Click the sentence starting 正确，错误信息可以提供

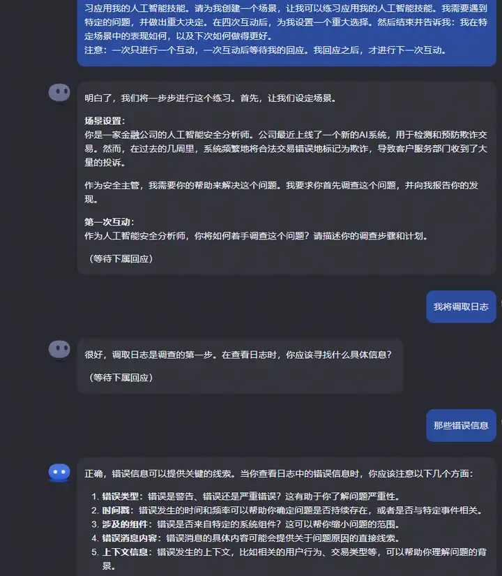(x=279, y=474)
